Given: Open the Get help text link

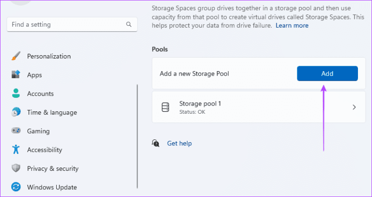Looking at the screenshot, I should pyautogui.click(x=179, y=143).
